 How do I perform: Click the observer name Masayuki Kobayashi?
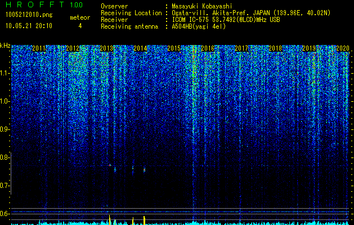[202, 7]
